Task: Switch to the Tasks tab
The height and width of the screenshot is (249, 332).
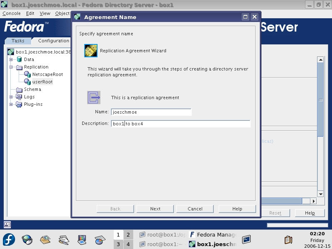Action: (18, 41)
